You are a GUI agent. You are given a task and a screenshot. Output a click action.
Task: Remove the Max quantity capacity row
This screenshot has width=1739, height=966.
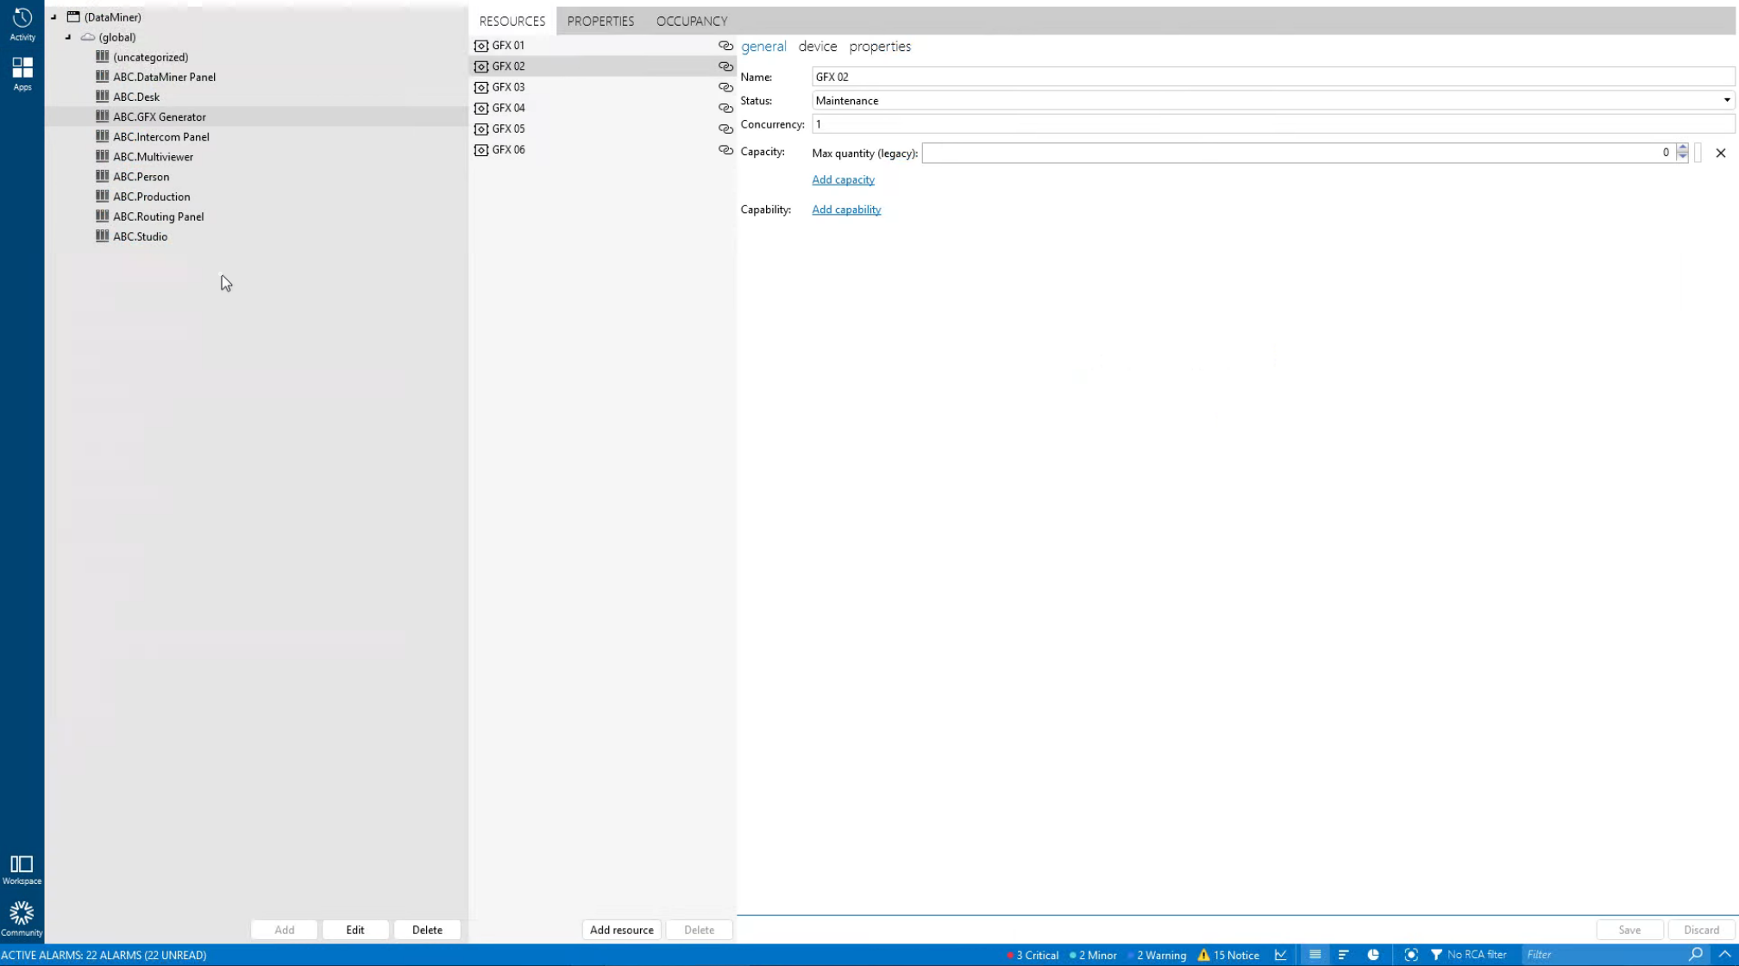pos(1721,154)
